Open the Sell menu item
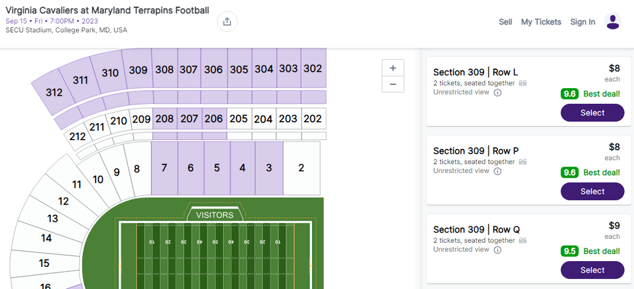The height and width of the screenshot is (289, 634). [x=505, y=22]
